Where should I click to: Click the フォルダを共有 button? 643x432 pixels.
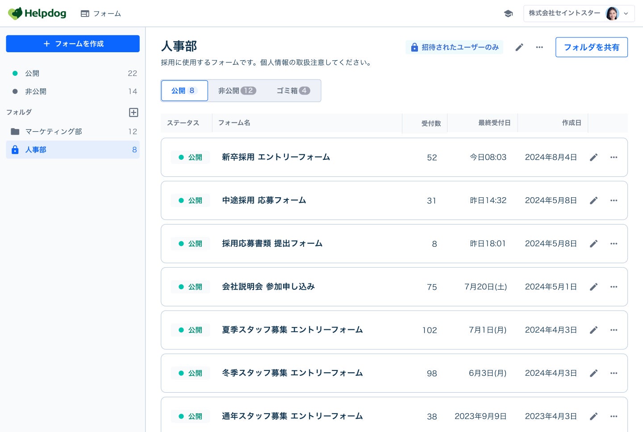click(591, 47)
